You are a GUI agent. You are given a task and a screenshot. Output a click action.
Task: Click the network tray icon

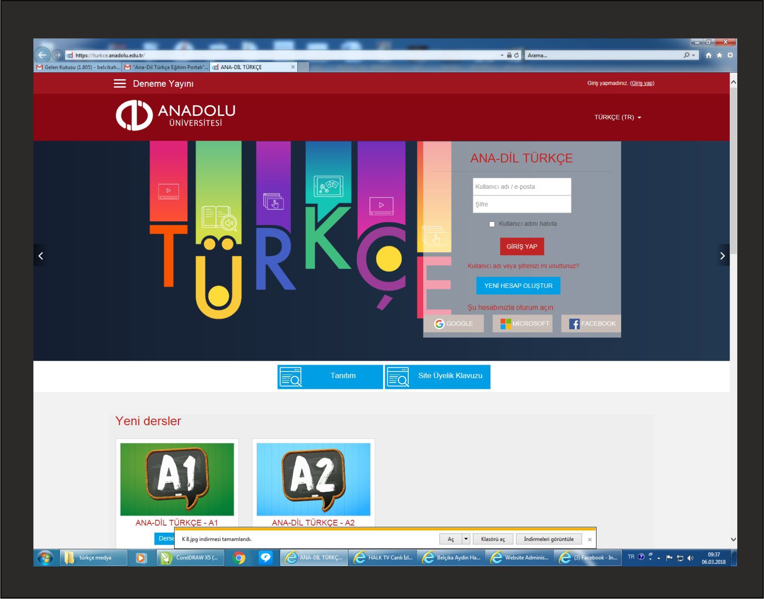(680, 558)
